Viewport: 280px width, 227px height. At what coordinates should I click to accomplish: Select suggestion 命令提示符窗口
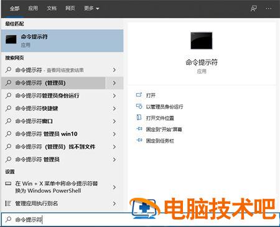point(54,121)
